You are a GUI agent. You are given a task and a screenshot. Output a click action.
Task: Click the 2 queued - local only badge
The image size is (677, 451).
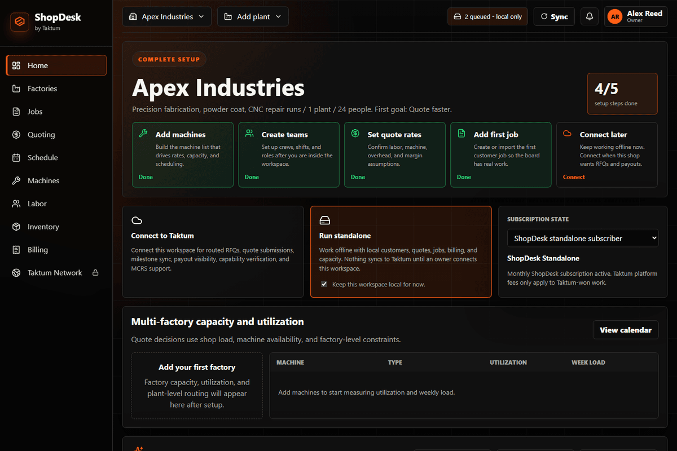coord(487,16)
